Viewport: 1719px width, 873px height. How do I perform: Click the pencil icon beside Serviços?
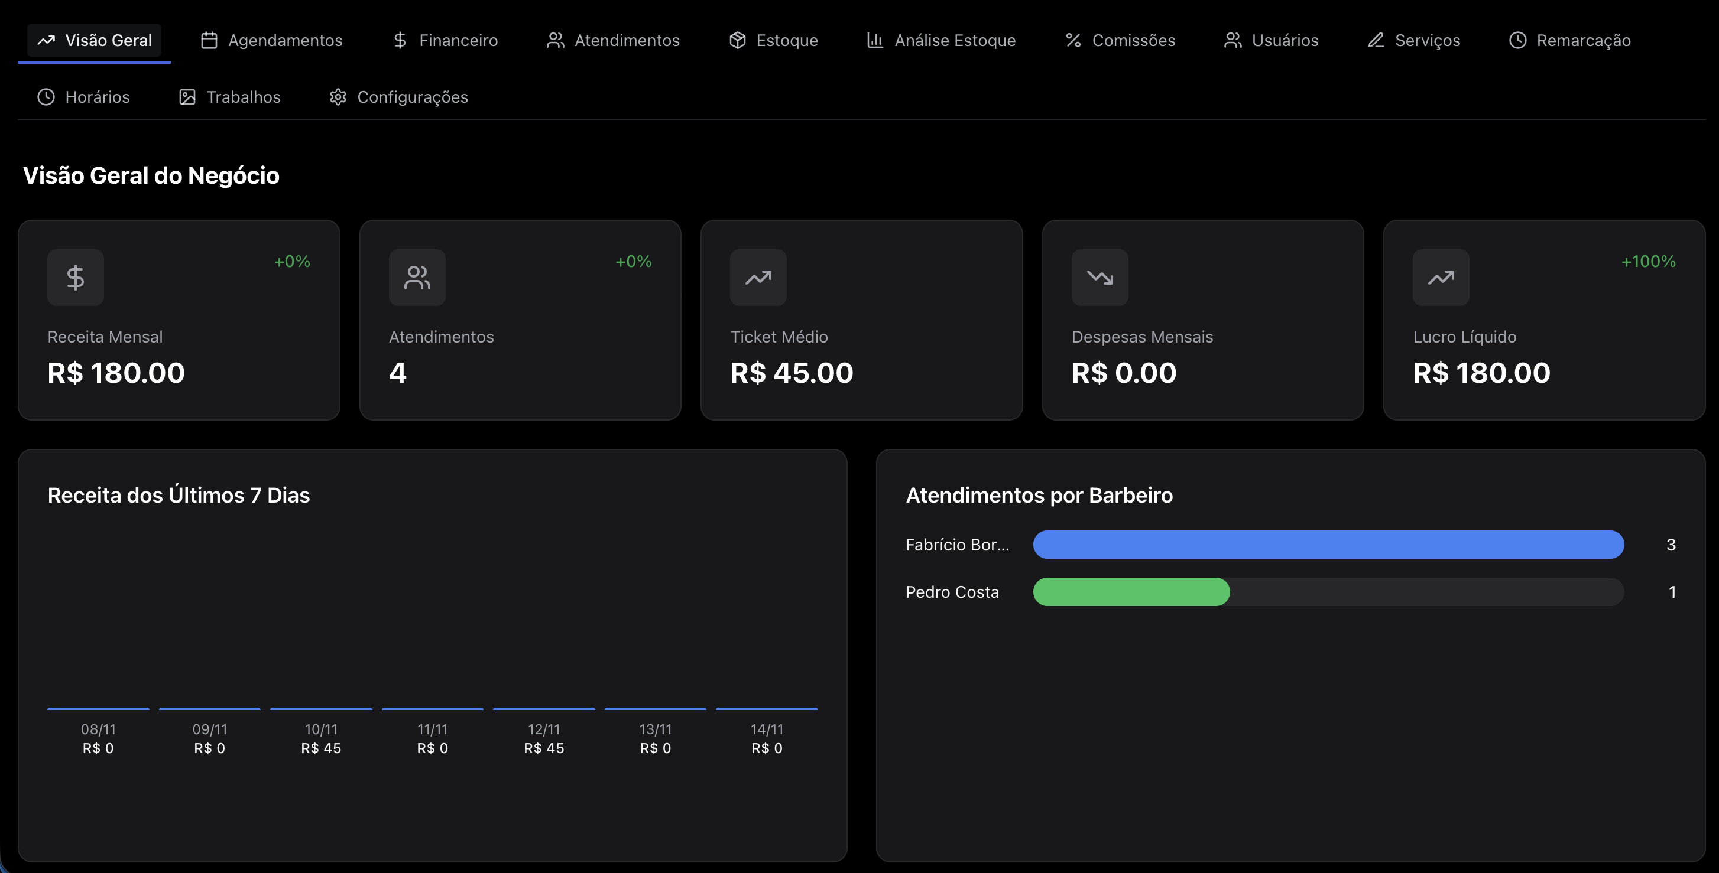pyautogui.click(x=1376, y=41)
